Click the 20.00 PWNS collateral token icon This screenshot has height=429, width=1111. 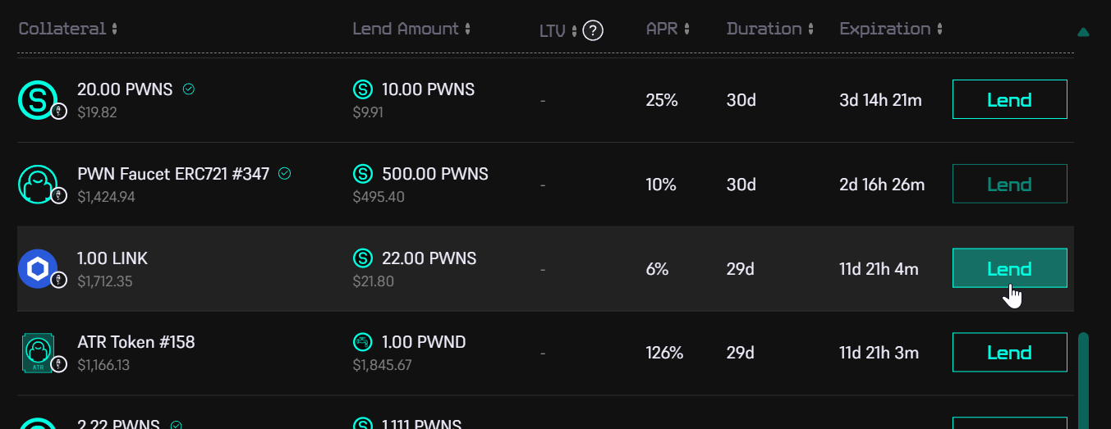coord(38,99)
